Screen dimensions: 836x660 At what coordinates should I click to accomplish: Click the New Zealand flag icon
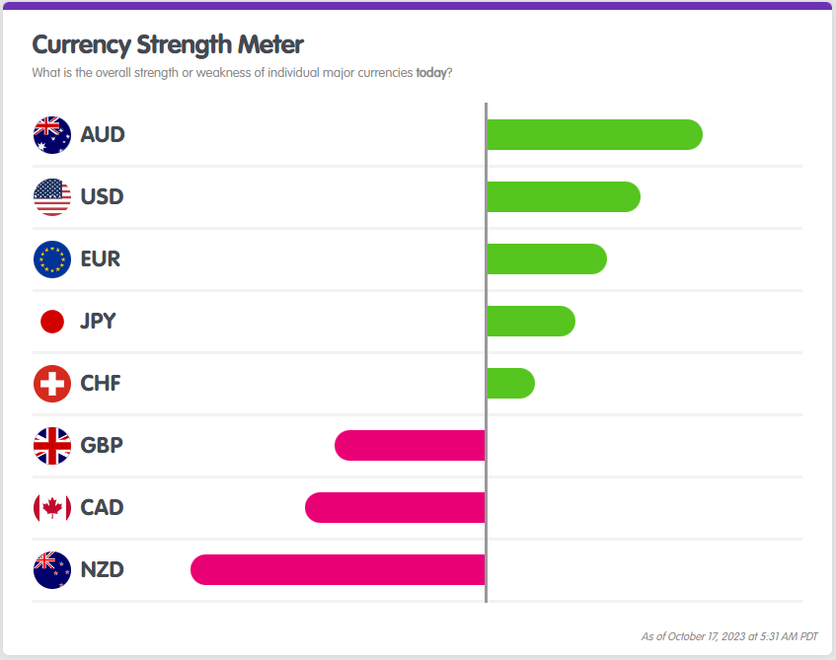tap(51, 569)
